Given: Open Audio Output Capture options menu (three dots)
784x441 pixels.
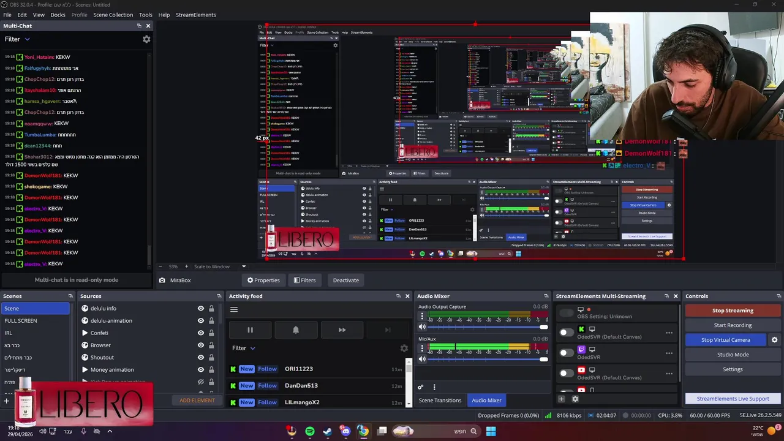Looking at the screenshot, I should [422, 317].
